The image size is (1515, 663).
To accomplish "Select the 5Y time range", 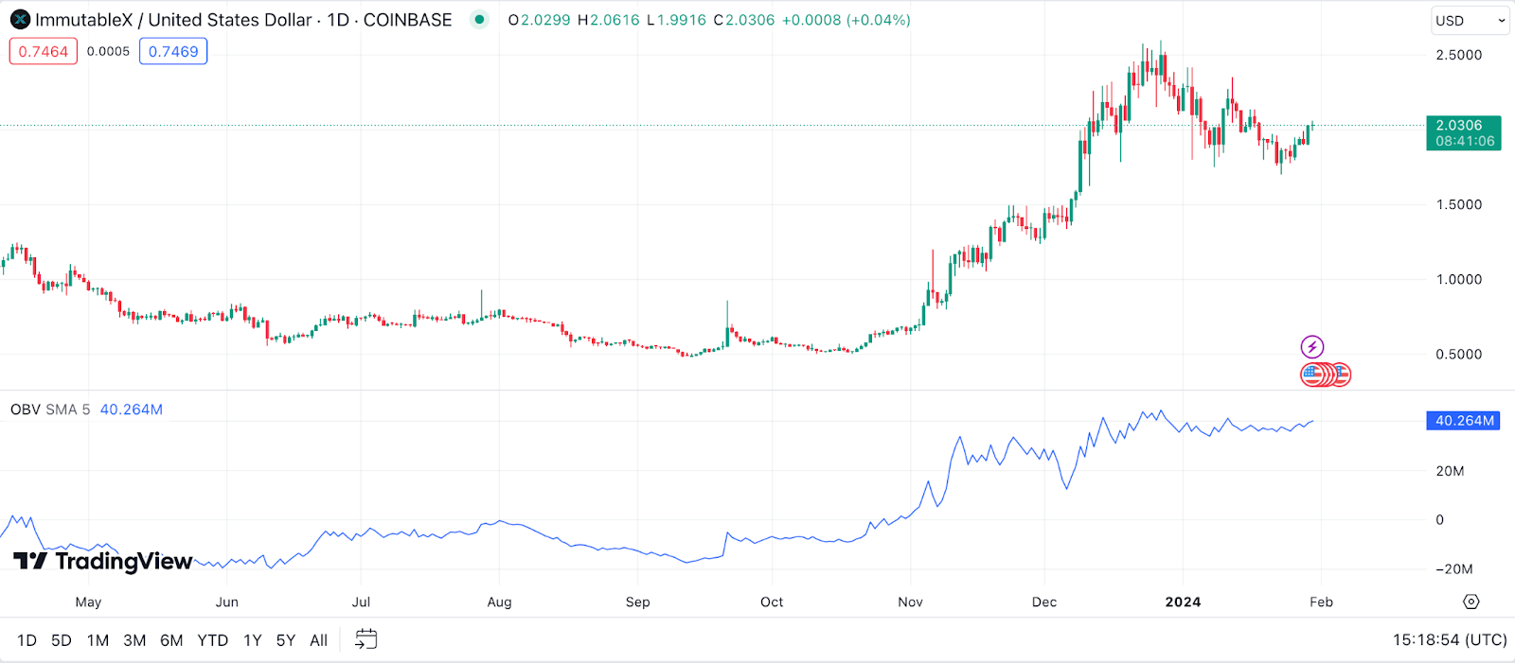I will pos(286,640).
